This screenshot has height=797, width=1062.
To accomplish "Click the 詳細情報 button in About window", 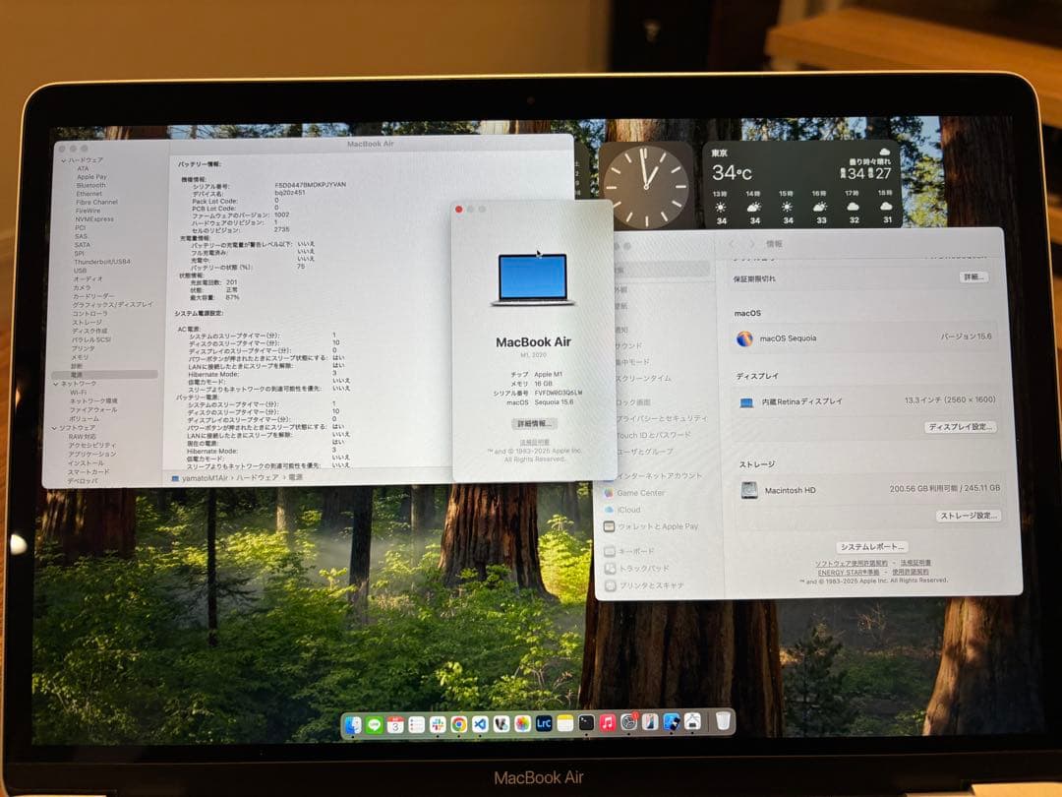I will (536, 423).
